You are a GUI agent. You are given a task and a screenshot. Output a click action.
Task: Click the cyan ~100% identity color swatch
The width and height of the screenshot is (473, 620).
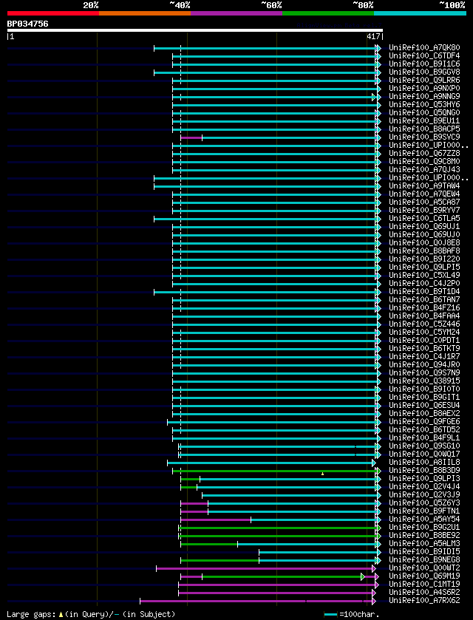click(420, 13)
